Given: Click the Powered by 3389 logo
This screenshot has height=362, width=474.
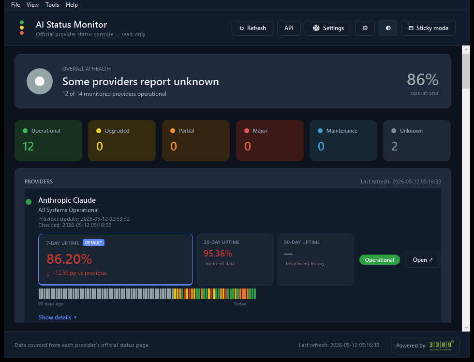Looking at the screenshot, I should click(425, 345).
